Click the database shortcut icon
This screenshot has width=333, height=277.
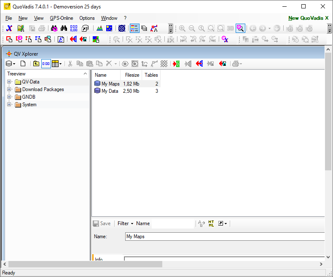click(85, 28)
